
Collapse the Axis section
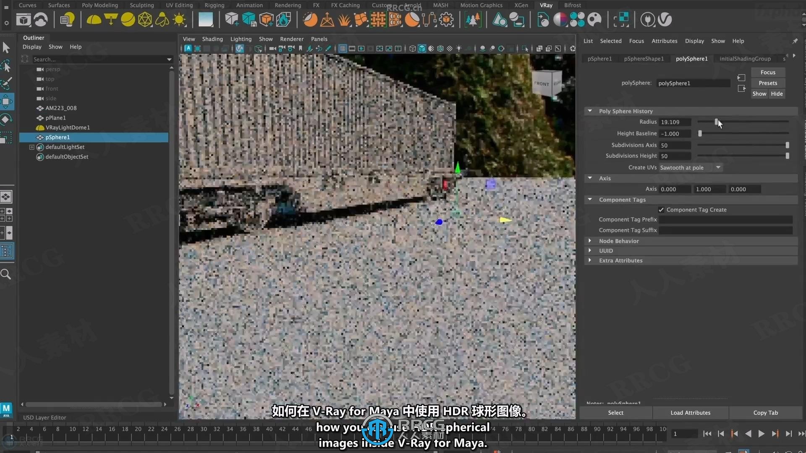click(590, 178)
